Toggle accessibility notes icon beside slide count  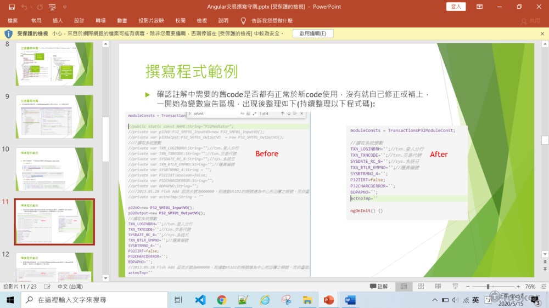tap(48, 287)
